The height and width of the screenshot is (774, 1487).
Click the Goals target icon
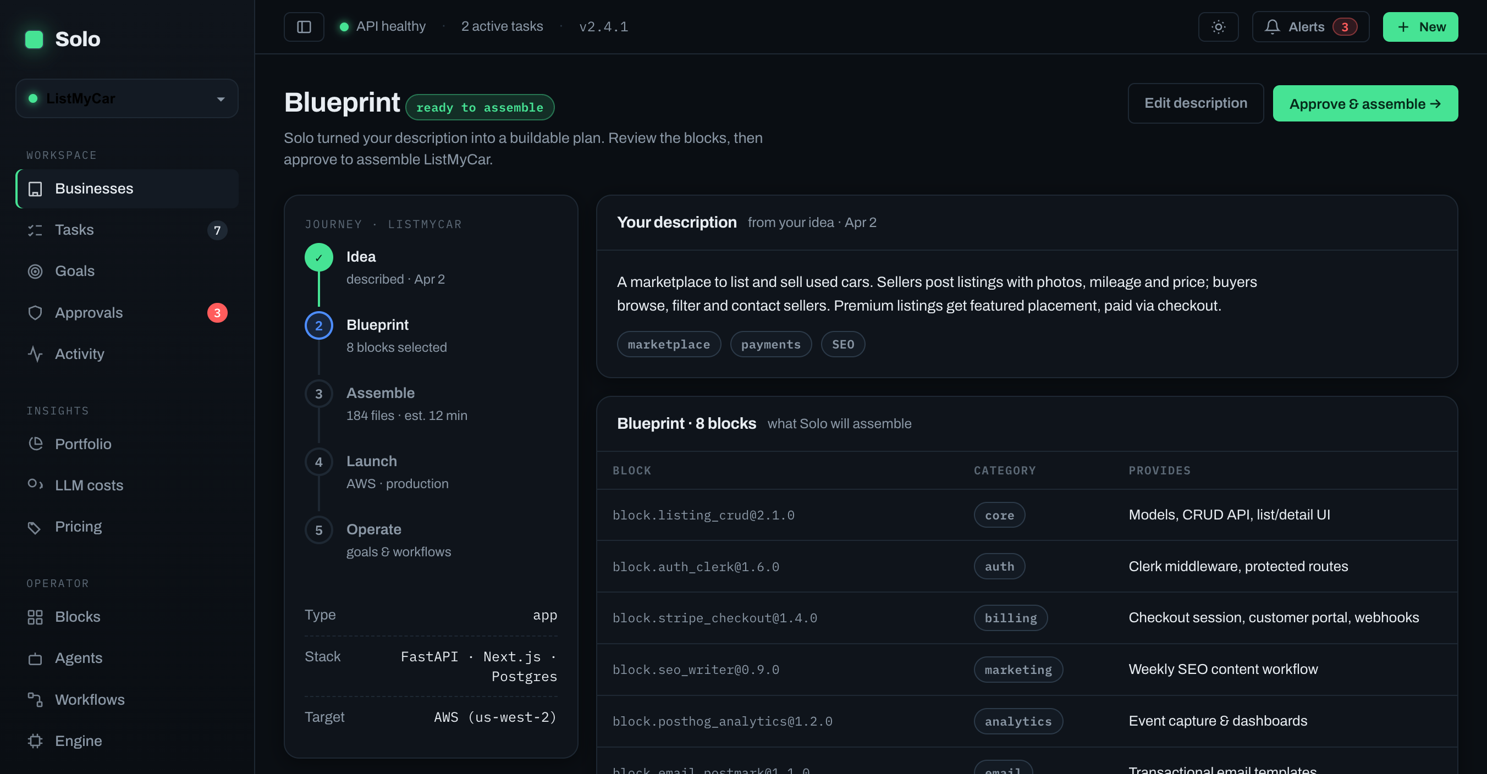tap(35, 271)
